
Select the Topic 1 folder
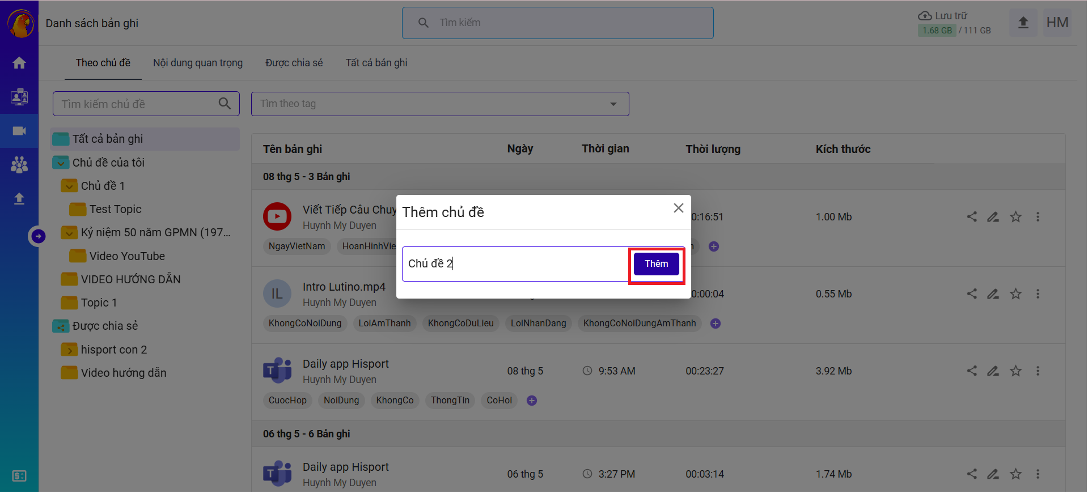pos(99,303)
